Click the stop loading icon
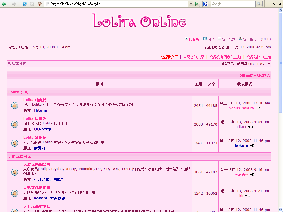The height and width of the screenshot is (212, 283). point(32,4)
